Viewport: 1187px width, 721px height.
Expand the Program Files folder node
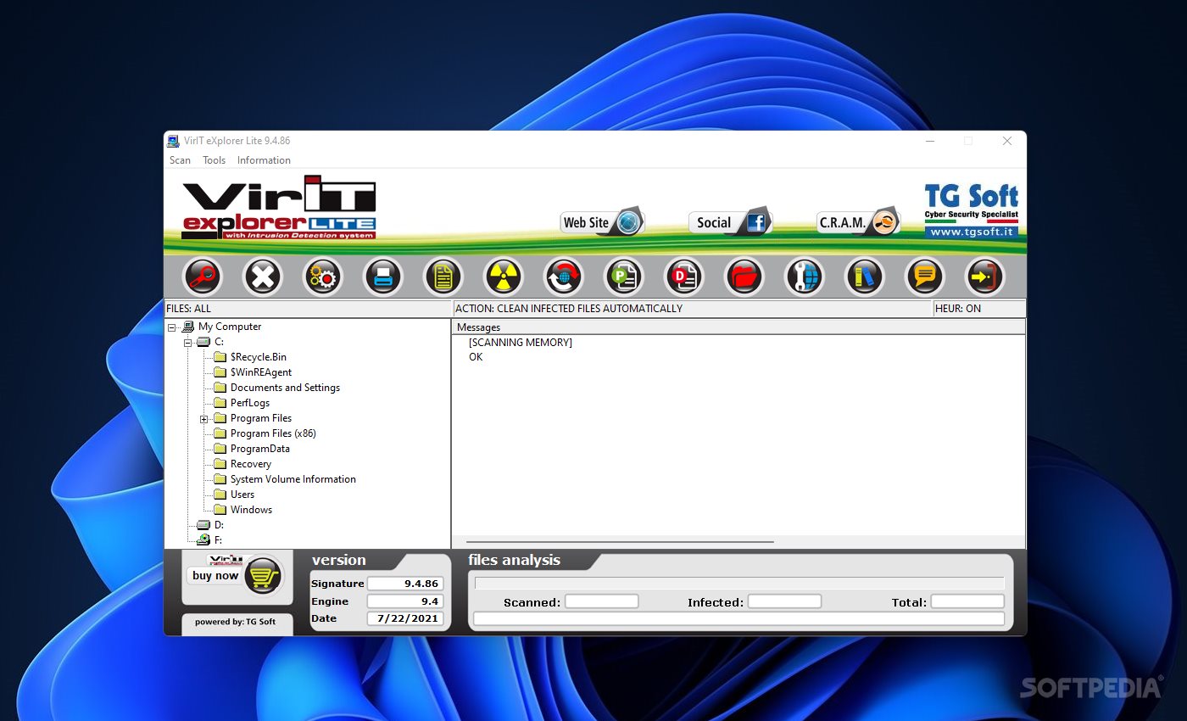point(204,419)
